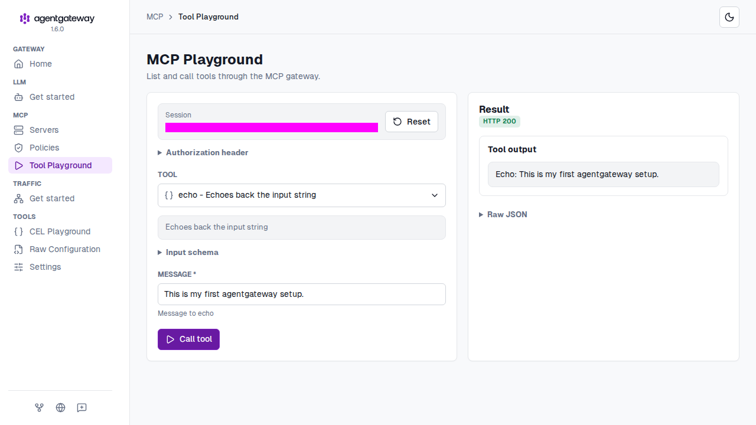Open LLM Get started page
756x425 pixels.
(x=60, y=97)
